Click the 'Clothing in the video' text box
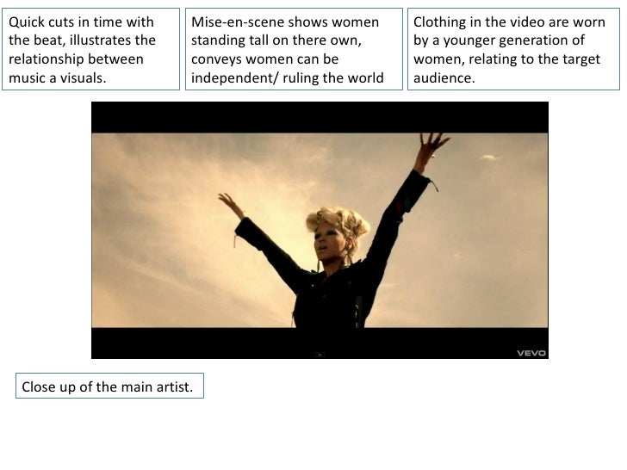 tap(513, 49)
